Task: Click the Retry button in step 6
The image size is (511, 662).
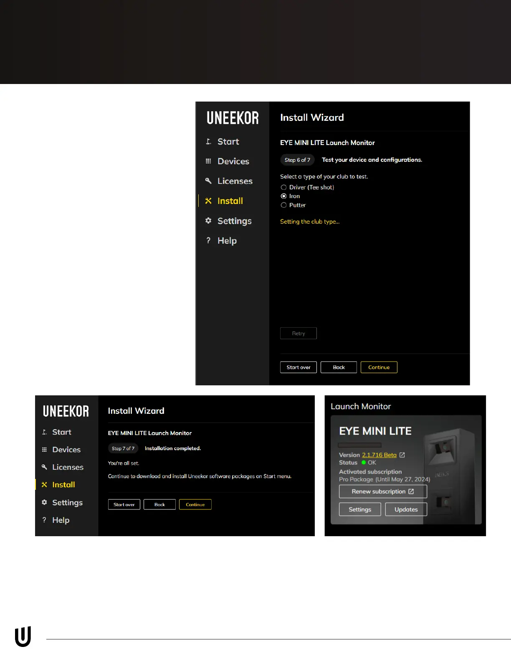Action: tap(299, 334)
